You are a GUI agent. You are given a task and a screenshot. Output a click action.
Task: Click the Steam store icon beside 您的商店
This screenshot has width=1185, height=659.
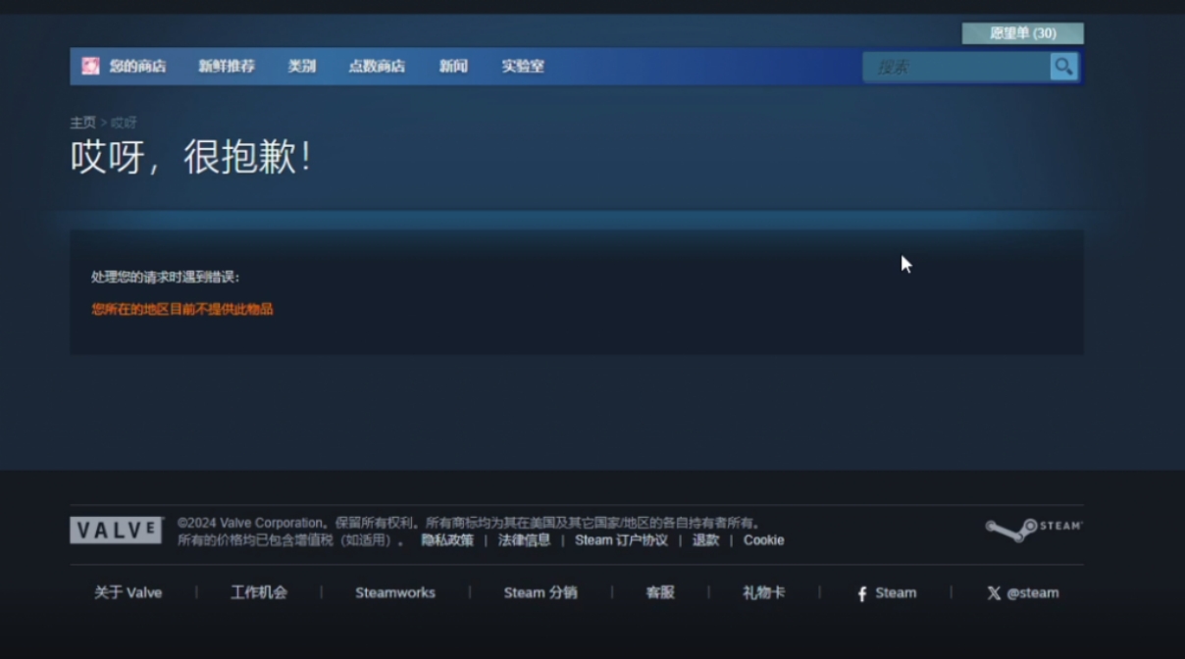click(90, 66)
